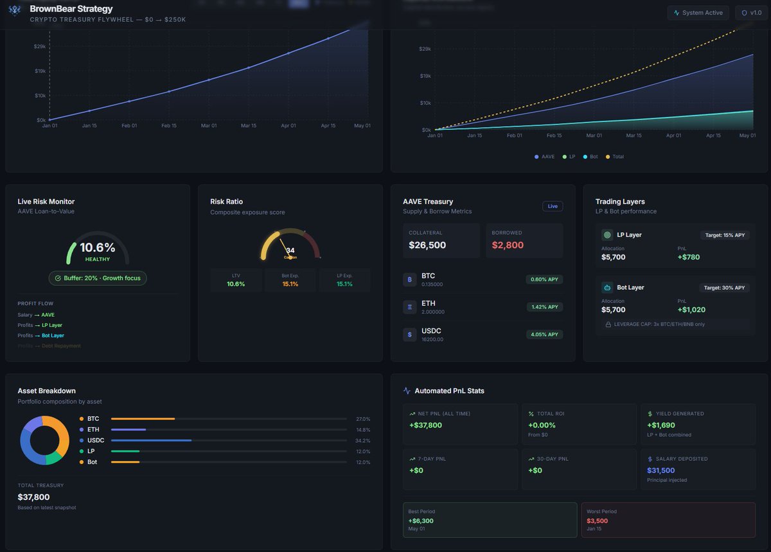Click the 10.6% LTV gauge
The width and height of the screenshot is (771, 552).
98,248
